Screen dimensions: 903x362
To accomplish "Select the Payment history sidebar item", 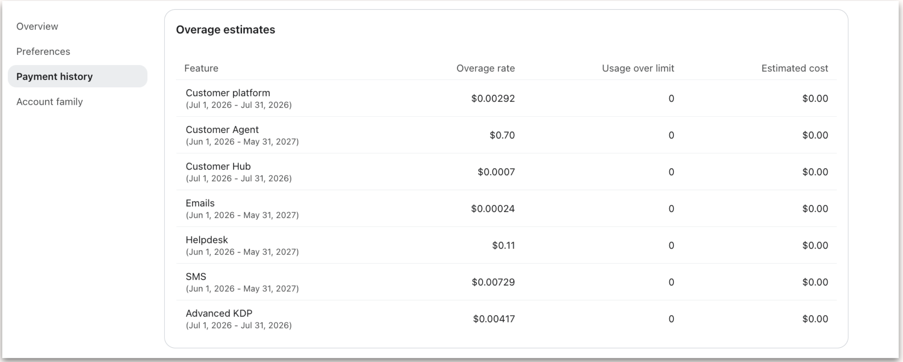I will tap(77, 76).
